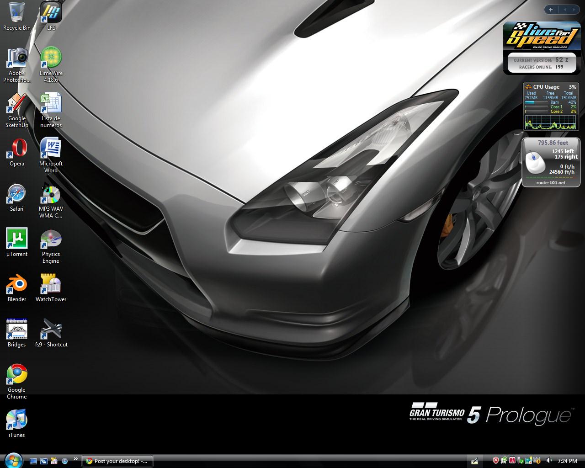Switch to the 'Post your desktop!' Chrome taskbar button

(x=117, y=461)
